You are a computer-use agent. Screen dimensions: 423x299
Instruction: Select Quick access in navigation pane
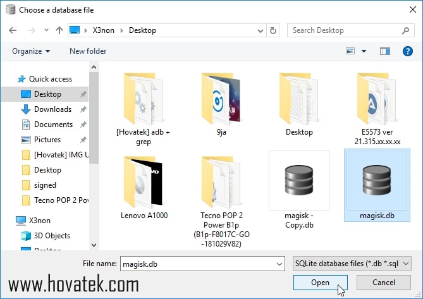(44, 79)
